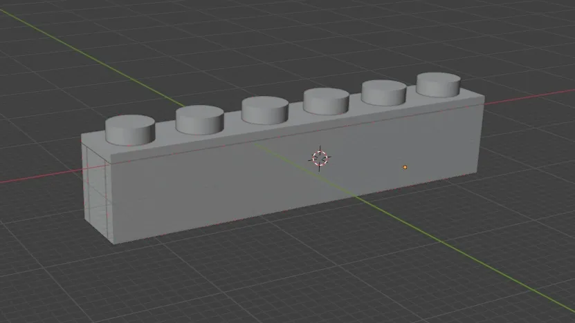Click the 3D cursor crosshair on the brick
Viewport: 575px width, 323px height.
pos(320,157)
